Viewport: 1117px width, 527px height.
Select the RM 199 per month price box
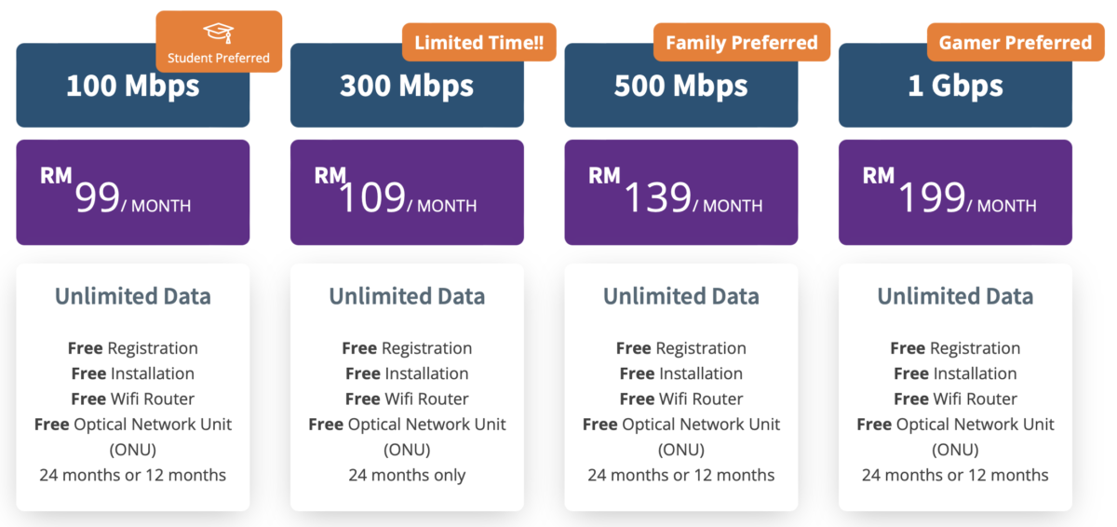[x=955, y=193]
